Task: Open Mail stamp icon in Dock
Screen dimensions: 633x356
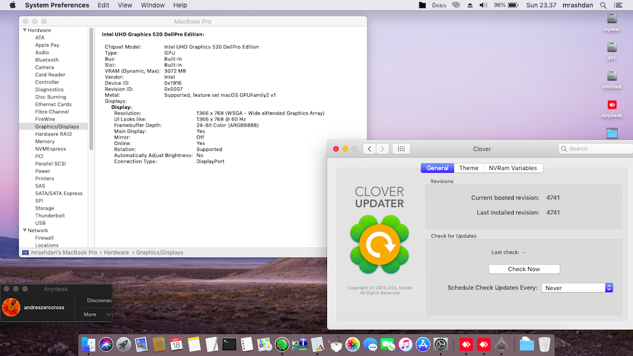Action: [141, 344]
